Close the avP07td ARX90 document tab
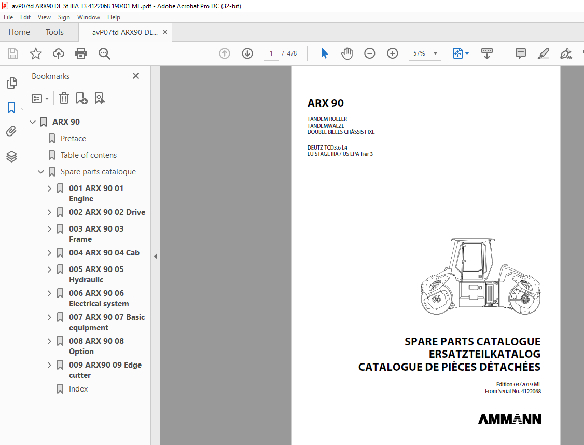 tap(165, 32)
